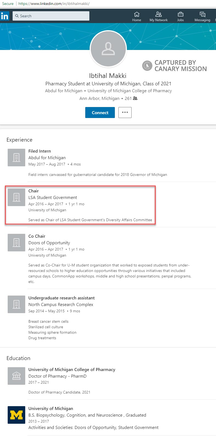Click the 261 connections people icon
The image size is (216, 438).
pyautogui.click(x=135, y=98)
